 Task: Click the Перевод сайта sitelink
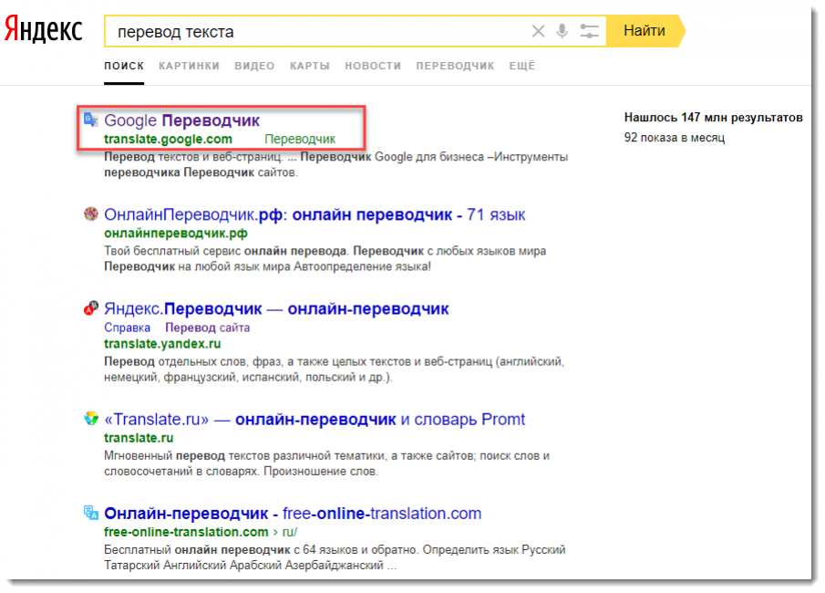208,328
